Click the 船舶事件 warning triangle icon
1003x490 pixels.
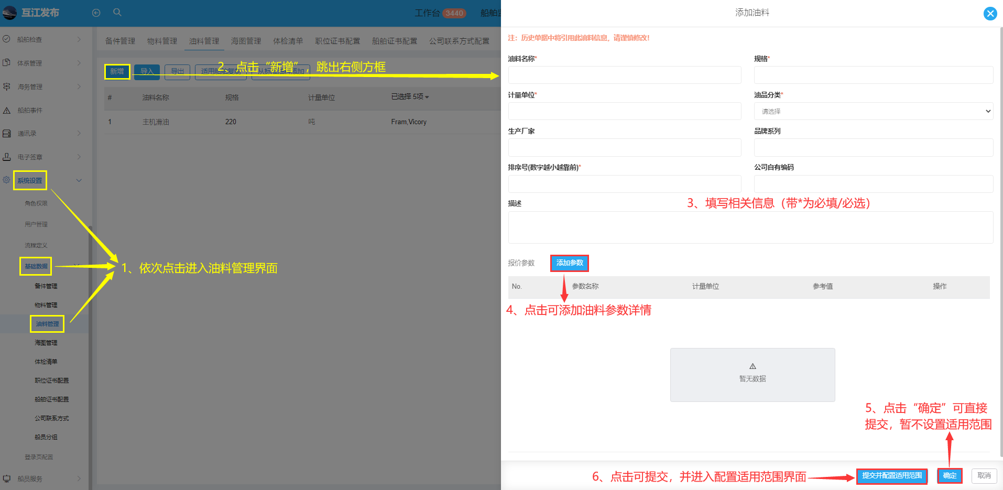(7, 111)
